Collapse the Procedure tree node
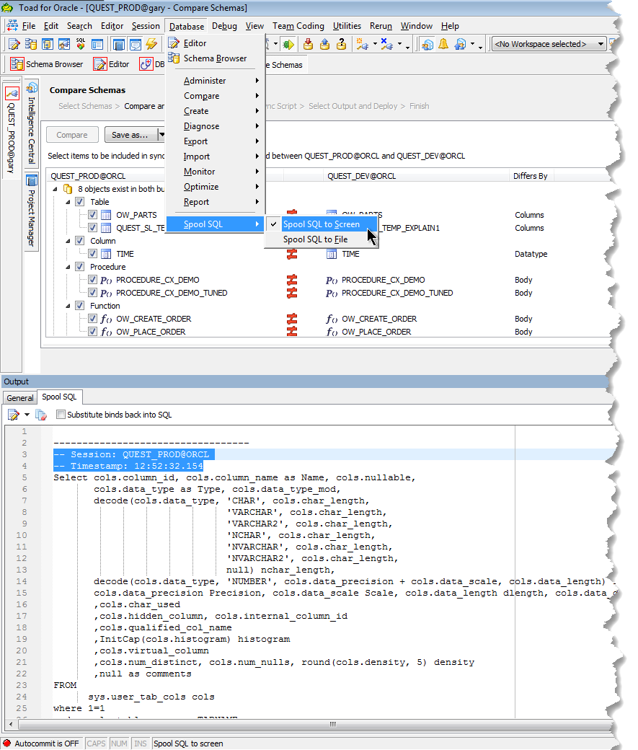The height and width of the screenshot is (750, 638). [68, 266]
